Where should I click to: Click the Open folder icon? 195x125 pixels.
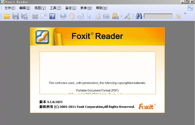[7, 16]
